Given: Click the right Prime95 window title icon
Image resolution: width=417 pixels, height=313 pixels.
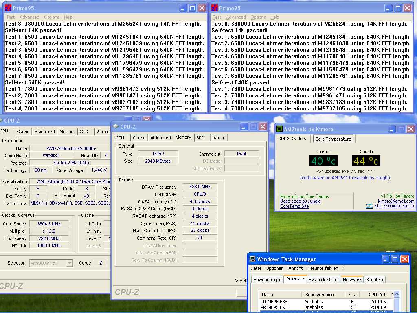Looking at the screenshot, I should pos(215,8).
